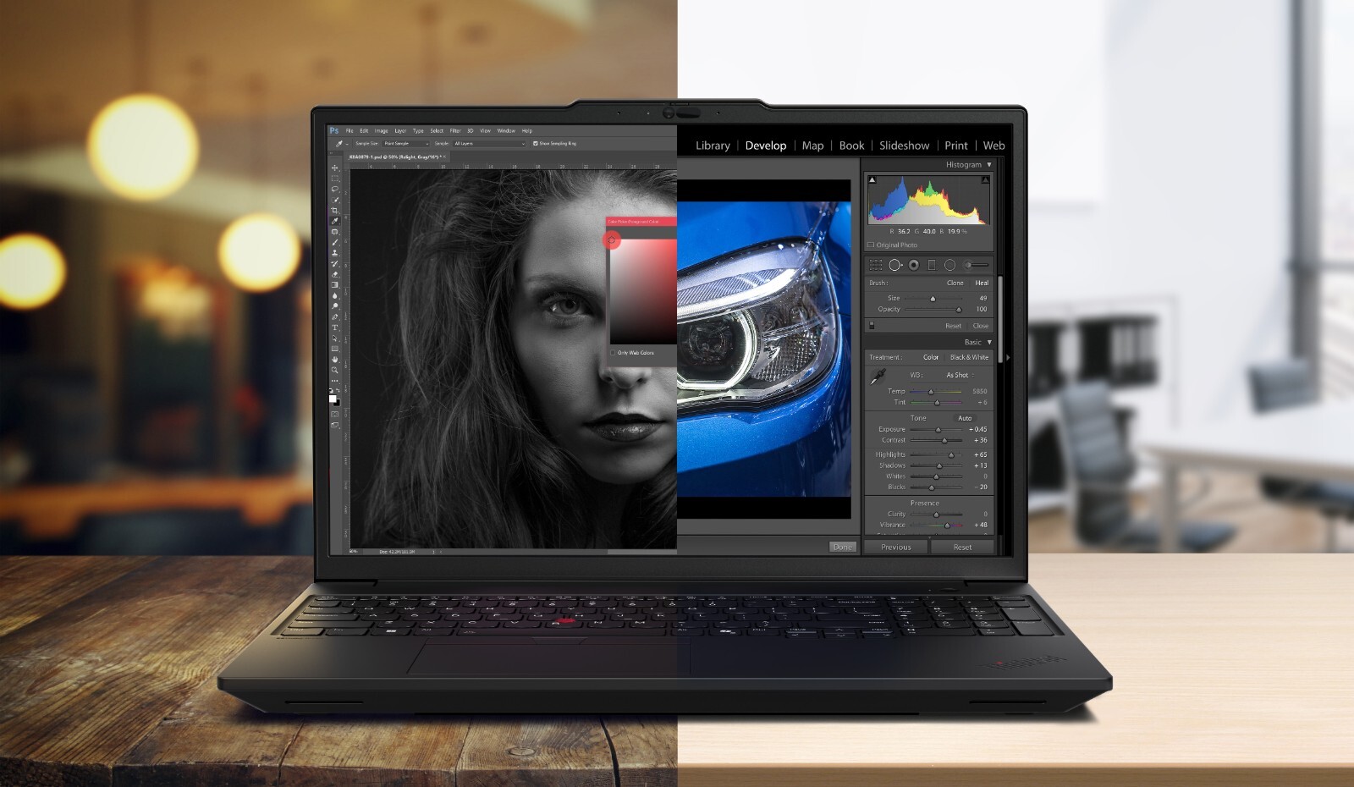Select the Blur tool (droplet)
This screenshot has height=787, width=1354.
335,295
